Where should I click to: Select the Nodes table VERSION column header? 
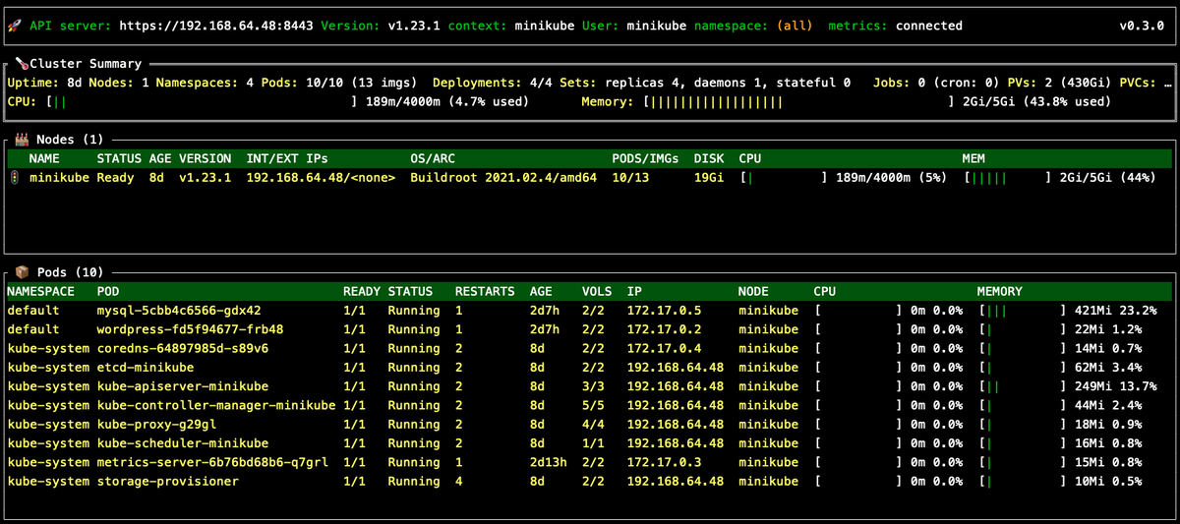(206, 158)
